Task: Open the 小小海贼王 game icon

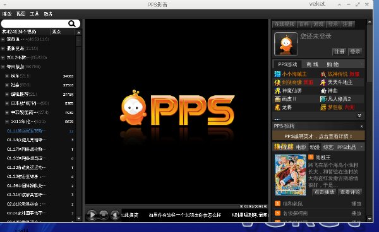Action: [x=277, y=74]
